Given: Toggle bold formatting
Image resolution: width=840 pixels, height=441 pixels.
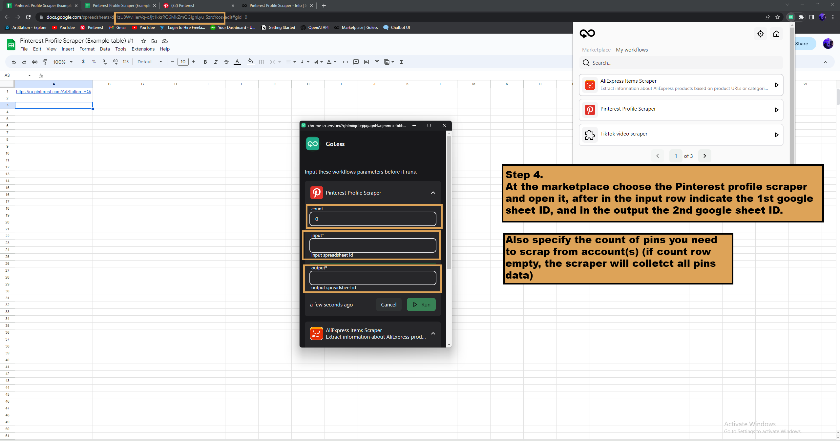Looking at the screenshot, I should coord(205,62).
